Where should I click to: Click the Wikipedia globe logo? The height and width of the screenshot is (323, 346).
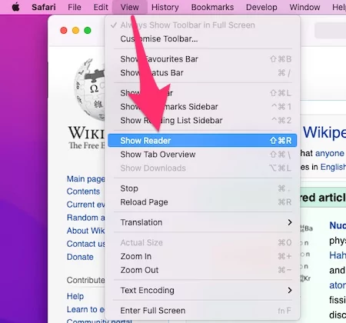pyautogui.click(x=89, y=89)
